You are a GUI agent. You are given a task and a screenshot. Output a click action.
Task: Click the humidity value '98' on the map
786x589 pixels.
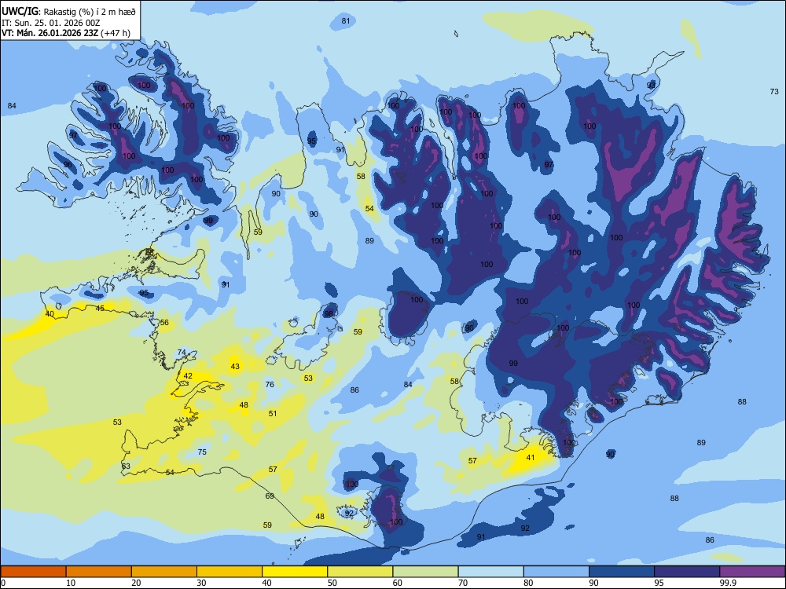coord(329,313)
